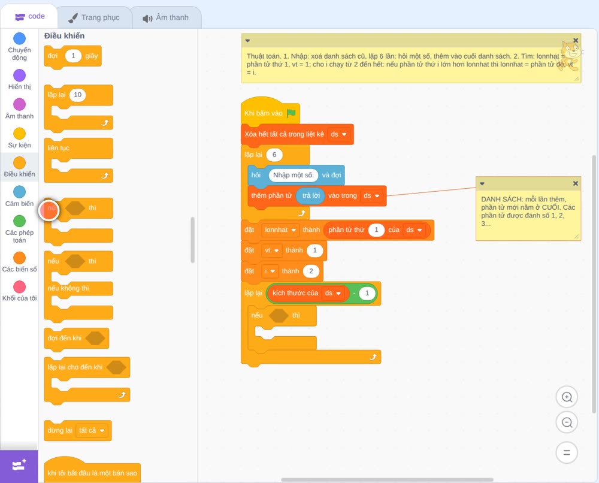Viewport: 599px width, 483px height.
Task: Select the Các phép toán category
Action: [x=19, y=229]
